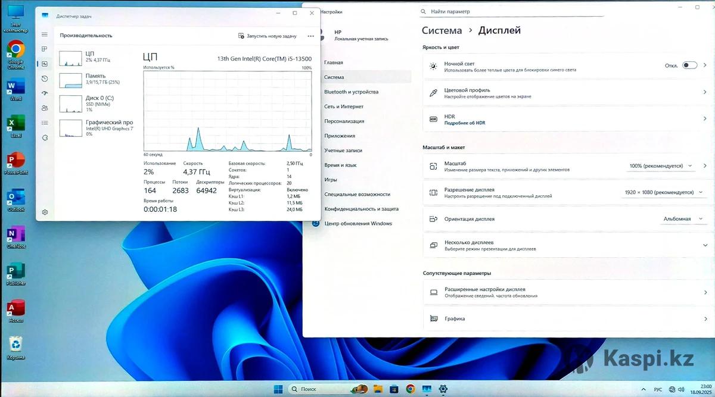The height and width of the screenshot is (397, 715).
Task: Select the Memory performance graph thumbnail
Action: pos(71,80)
